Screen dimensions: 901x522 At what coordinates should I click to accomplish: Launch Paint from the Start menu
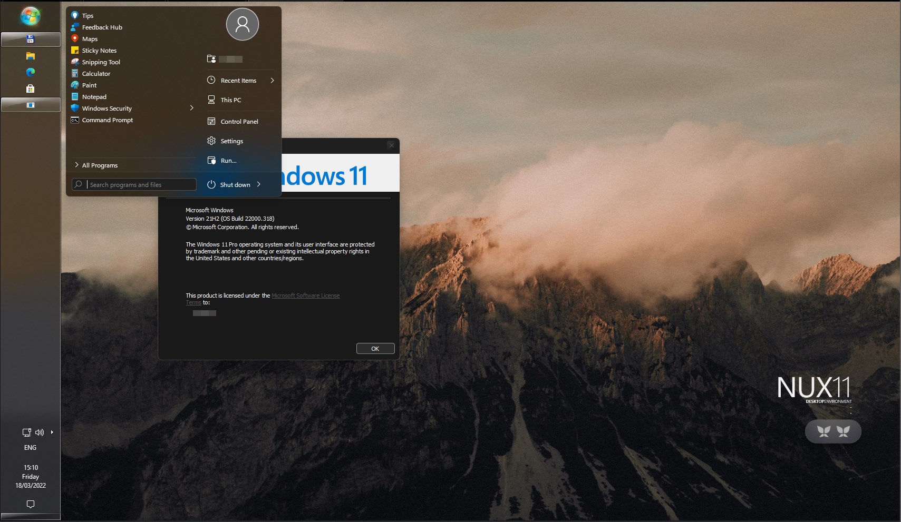[x=90, y=85]
